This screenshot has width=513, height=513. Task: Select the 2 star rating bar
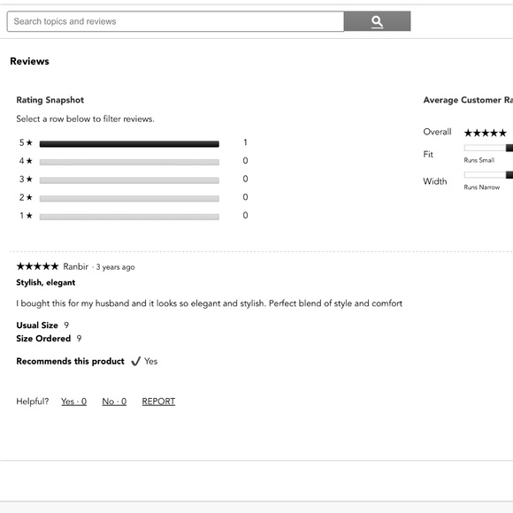129,198
